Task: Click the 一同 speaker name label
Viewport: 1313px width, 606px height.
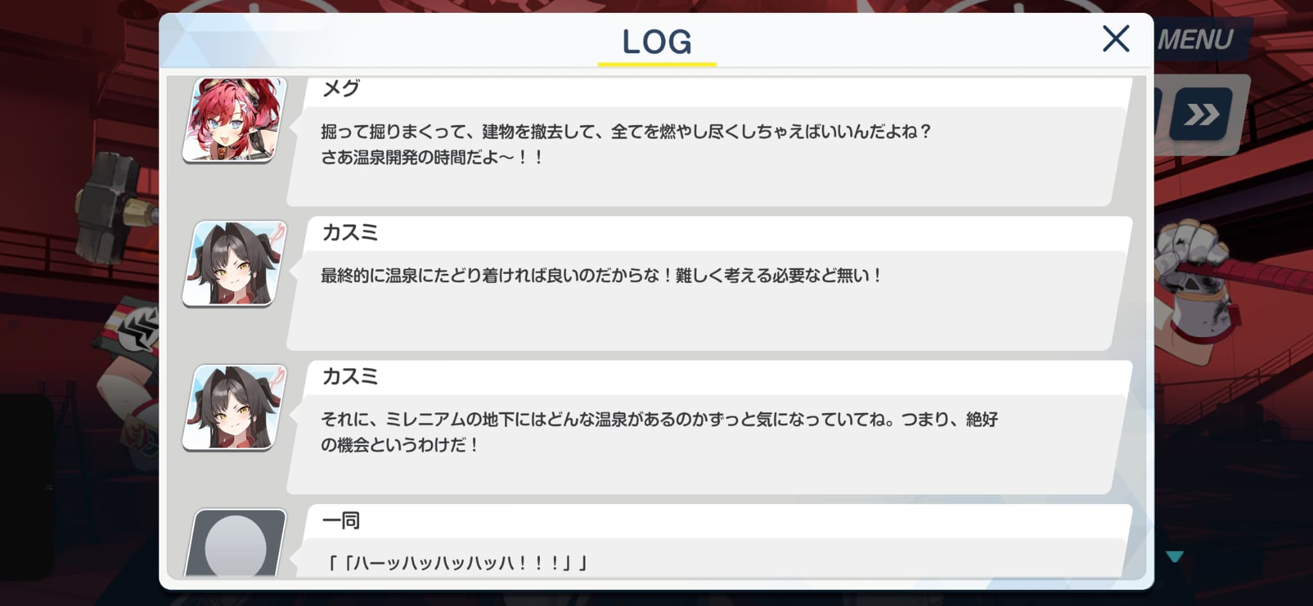Action: click(x=341, y=520)
